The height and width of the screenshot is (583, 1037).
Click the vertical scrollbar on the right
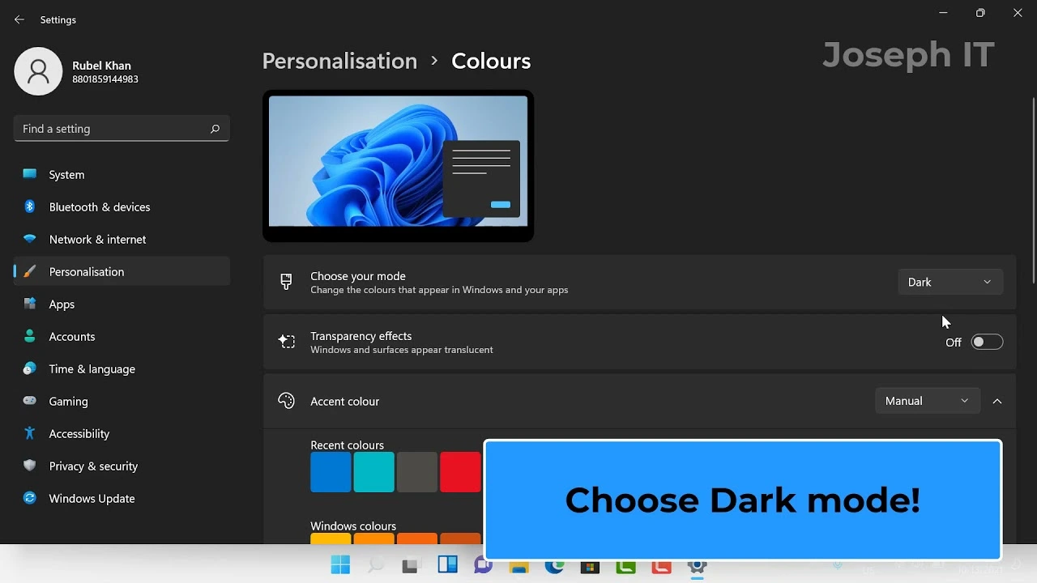pyautogui.click(x=1033, y=190)
